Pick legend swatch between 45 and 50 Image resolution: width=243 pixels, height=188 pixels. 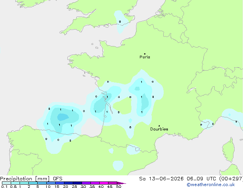click(113, 183)
